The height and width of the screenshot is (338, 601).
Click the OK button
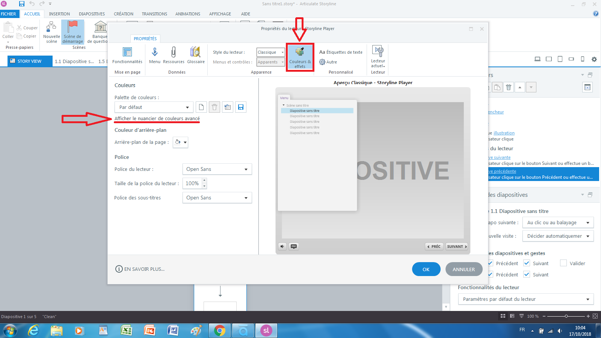click(x=426, y=269)
